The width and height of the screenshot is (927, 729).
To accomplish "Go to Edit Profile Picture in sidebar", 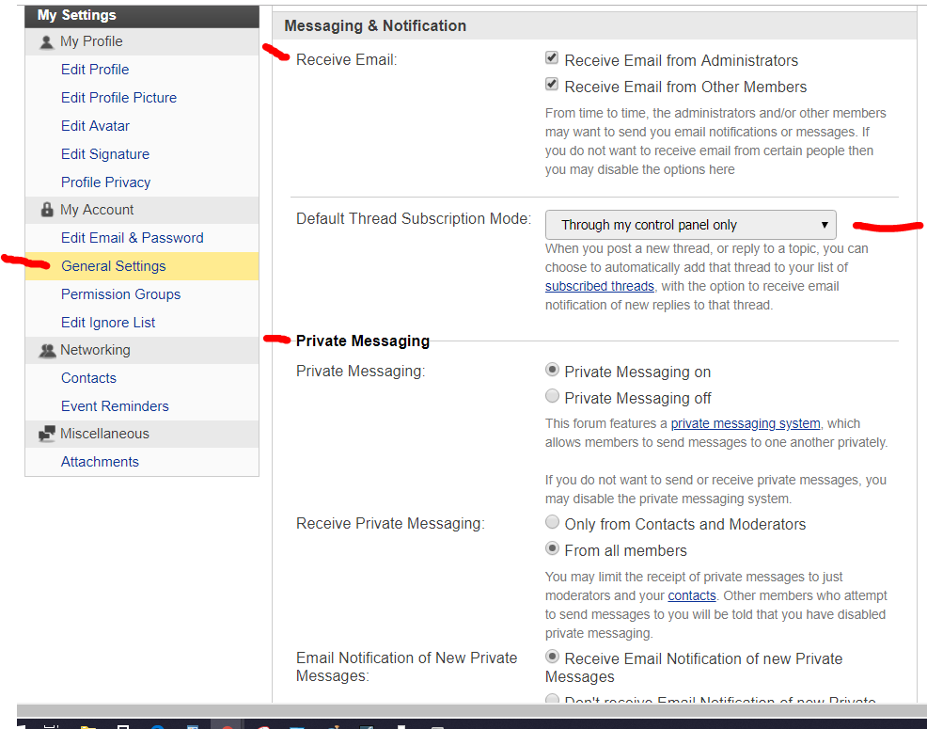I will (x=118, y=98).
